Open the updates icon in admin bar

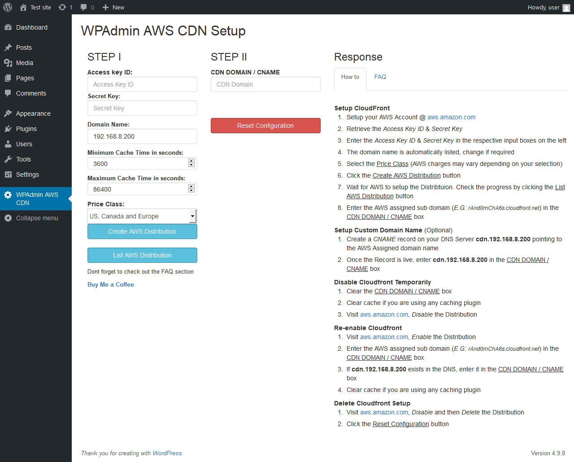(62, 7)
